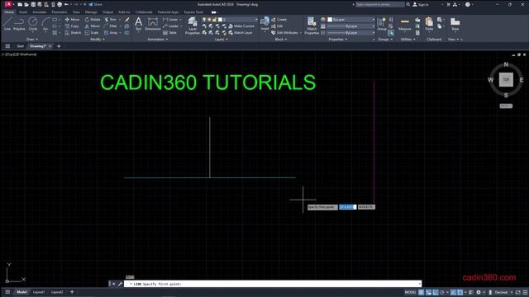Expand the Draw panel
This screenshot has width=529, height=297.
pyautogui.click(x=32, y=40)
